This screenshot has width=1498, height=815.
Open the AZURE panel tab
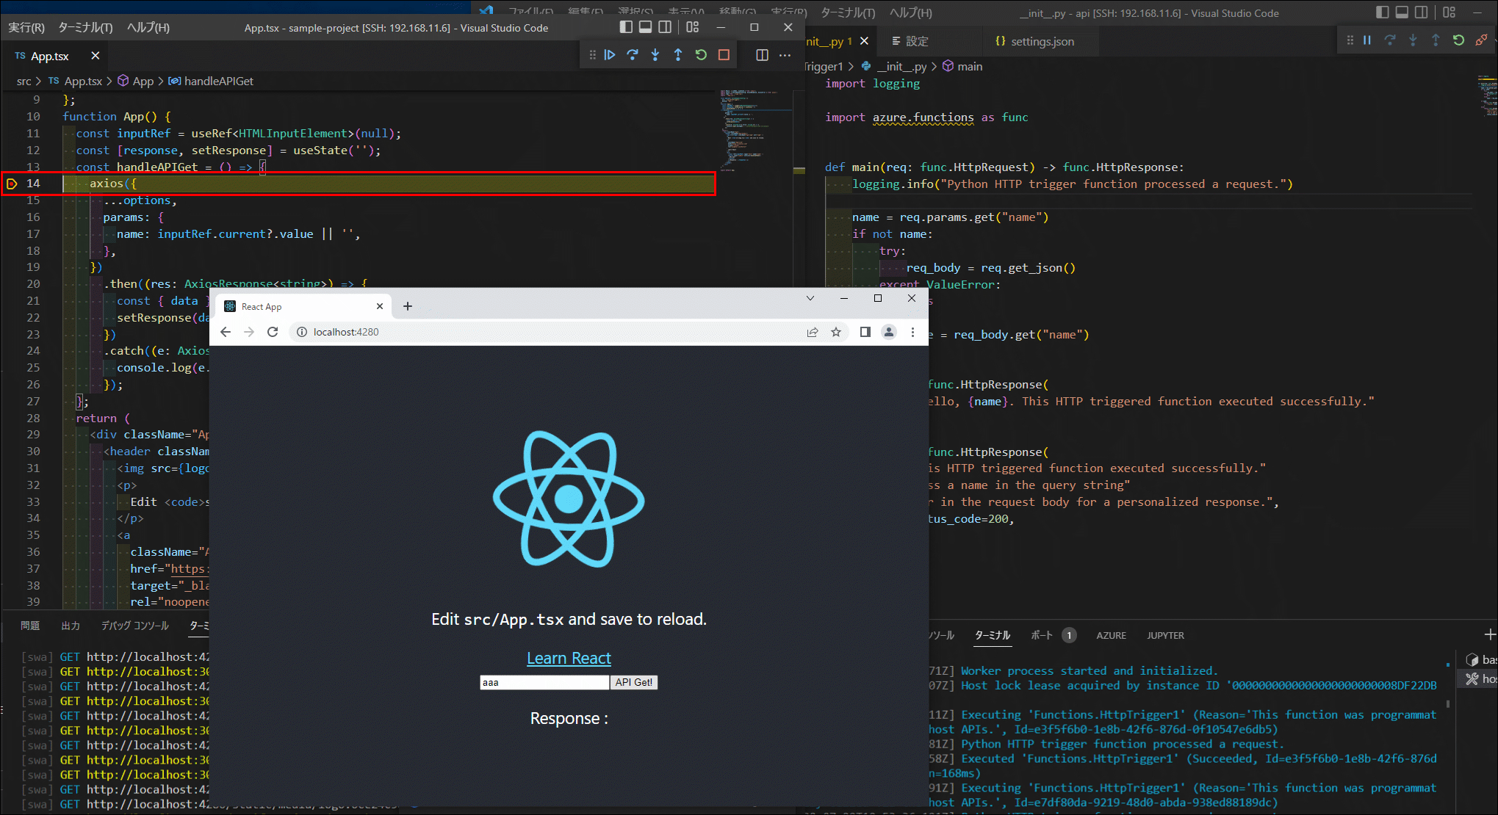[1111, 635]
